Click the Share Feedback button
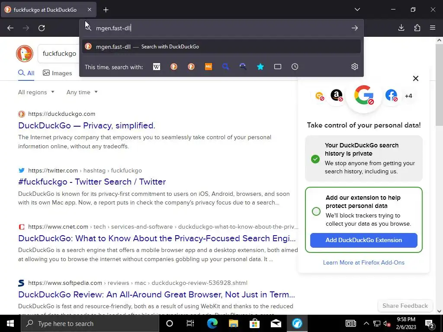Viewport: 443px width, 332px height. click(405, 306)
